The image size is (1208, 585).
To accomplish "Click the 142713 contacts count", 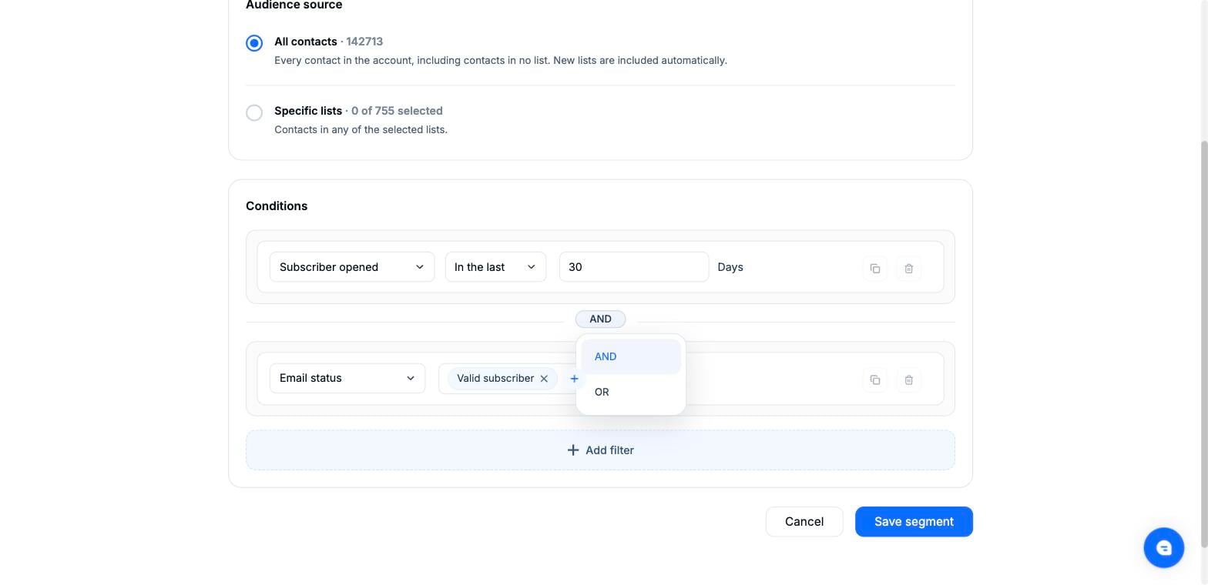I will click(x=364, y=42).
